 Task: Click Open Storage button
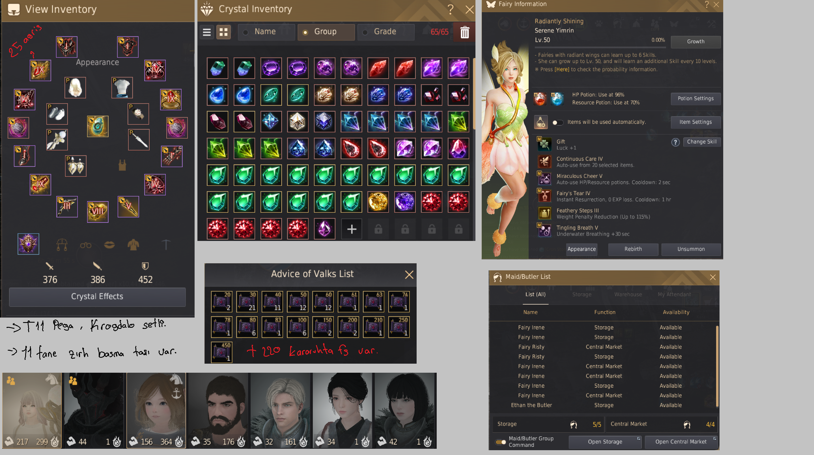click(605, 442)
